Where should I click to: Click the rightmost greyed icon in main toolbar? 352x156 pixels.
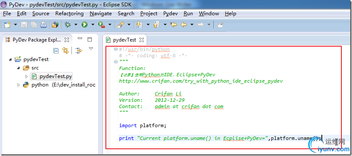[x=220, y=25]
